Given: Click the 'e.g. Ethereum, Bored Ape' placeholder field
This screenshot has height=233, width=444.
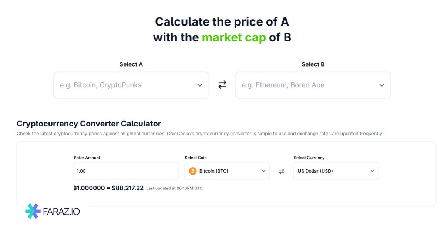Looking at the screenshot, I should pos(283,85).
